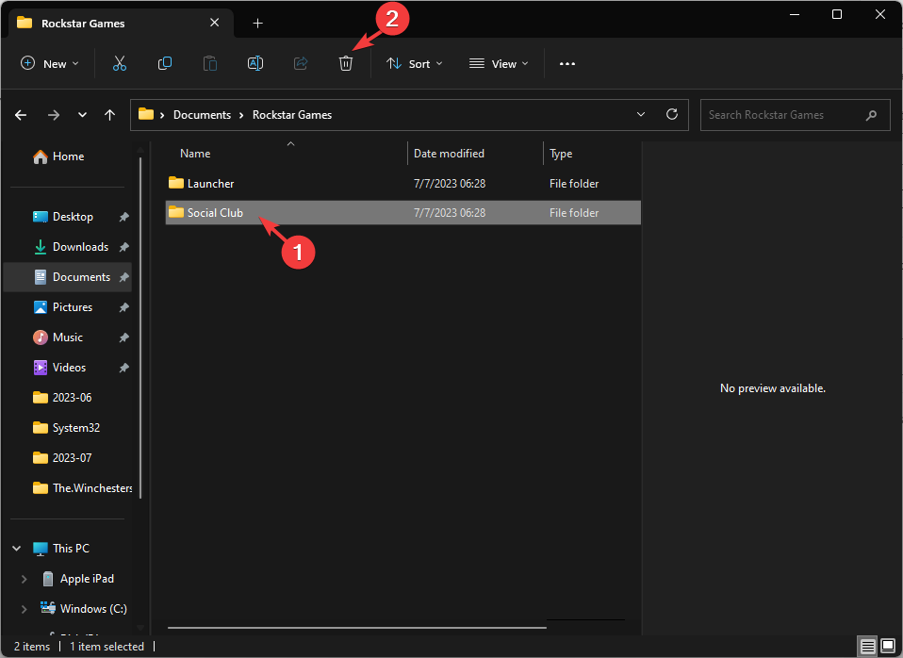Open the See more ellipsis menu
Screen dimensions: 903x658
[567, 64]
